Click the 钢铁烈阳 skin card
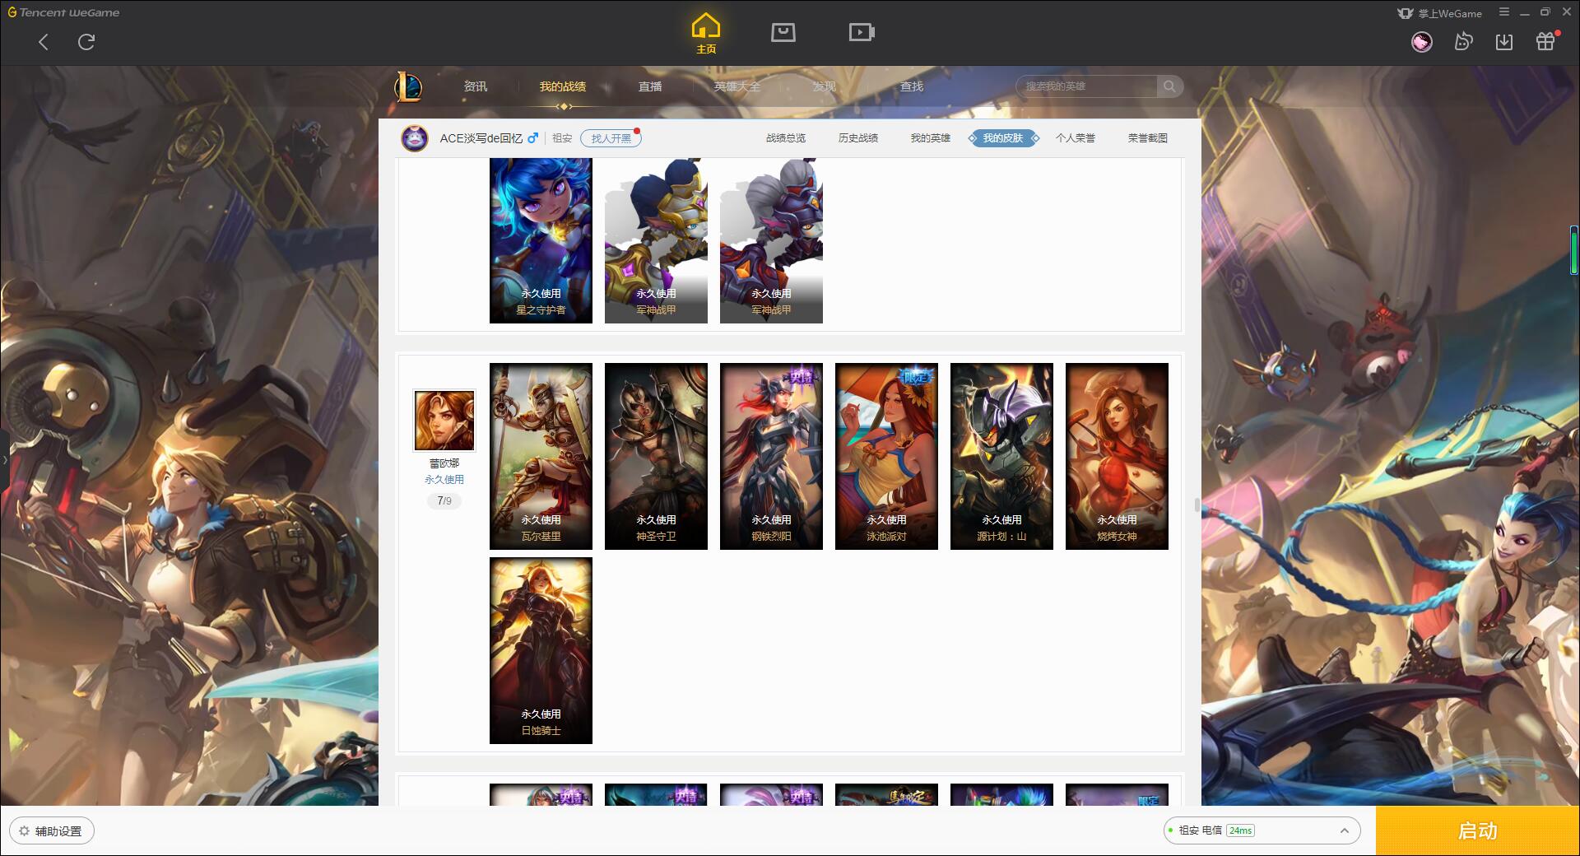 [x=771, y=456]
